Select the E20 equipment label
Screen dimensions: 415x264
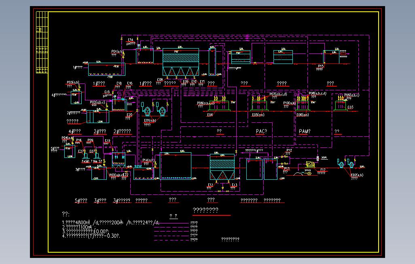(x=129, y=115)
